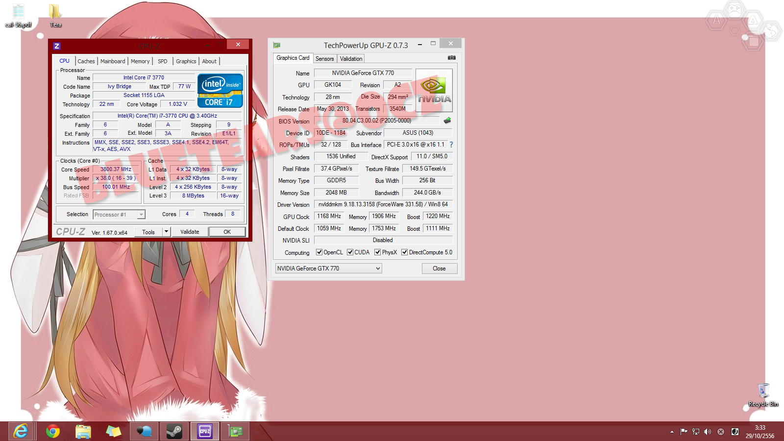Click the GPU-Z title bar graphics card icon
784x441 pixels.
click(277, 45)
